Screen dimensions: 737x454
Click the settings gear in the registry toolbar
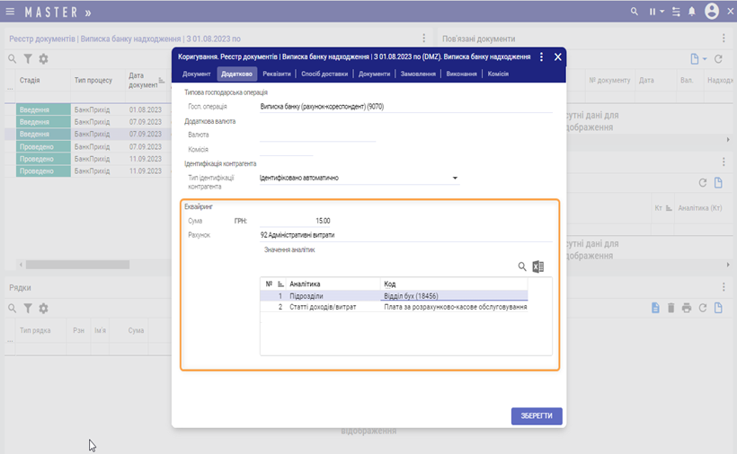click(x=43, y=59)
